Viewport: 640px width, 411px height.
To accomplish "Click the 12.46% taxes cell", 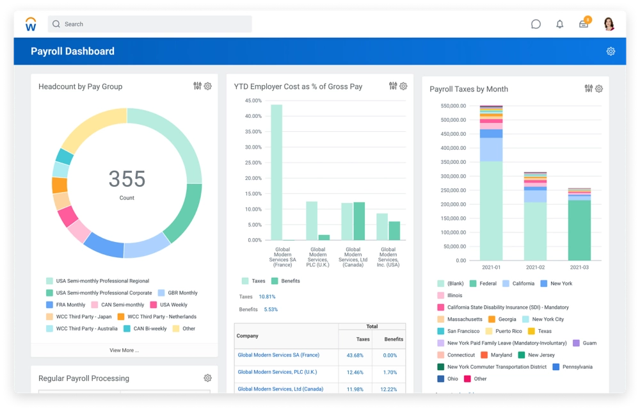I will click(x=355, y=372).
